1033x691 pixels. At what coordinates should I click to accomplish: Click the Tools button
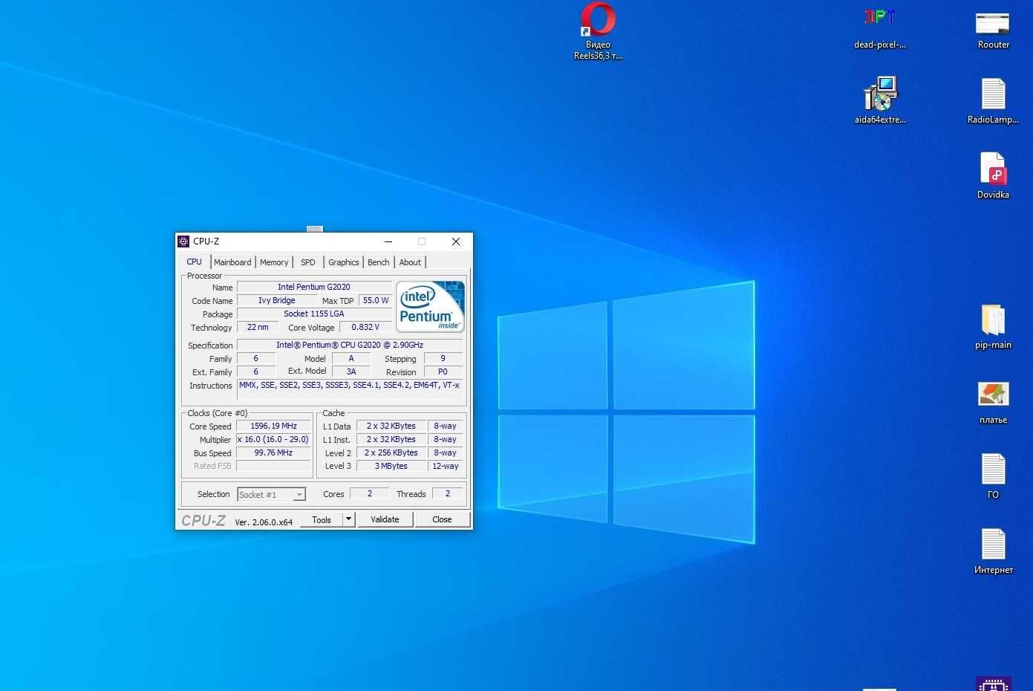pyautogui.click(x=322, y=519)
